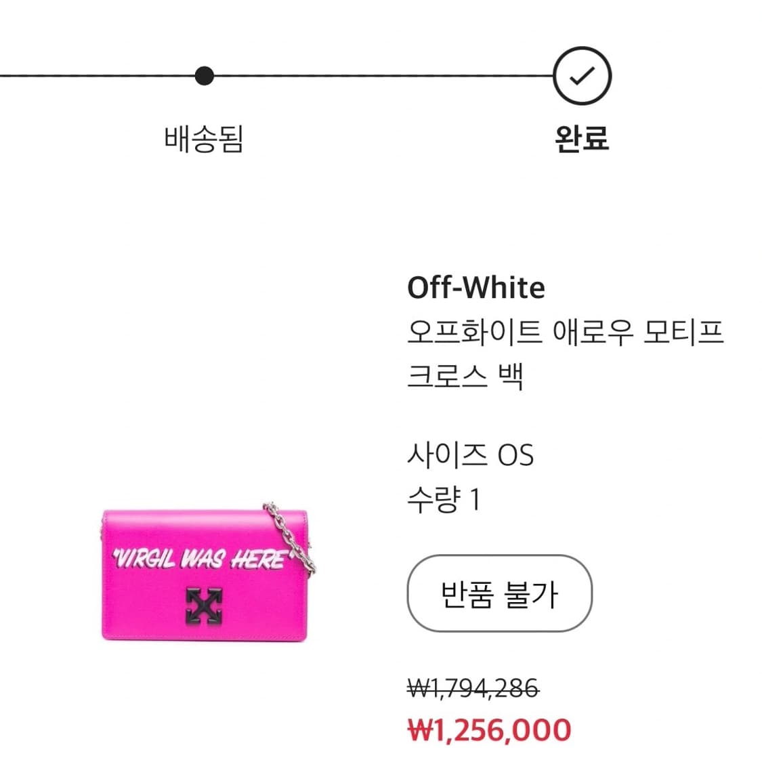The width and height of the screenshot is (762, 762).
Task: Select the 완료 status label
Action: [x=580, y=139]
